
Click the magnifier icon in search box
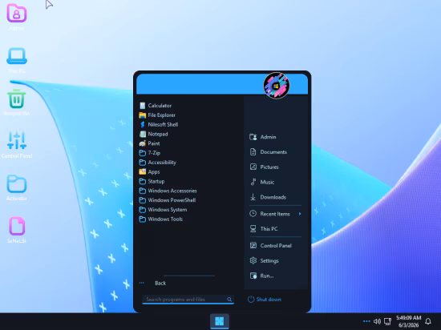pyautogui.click(x=229, y=300)
